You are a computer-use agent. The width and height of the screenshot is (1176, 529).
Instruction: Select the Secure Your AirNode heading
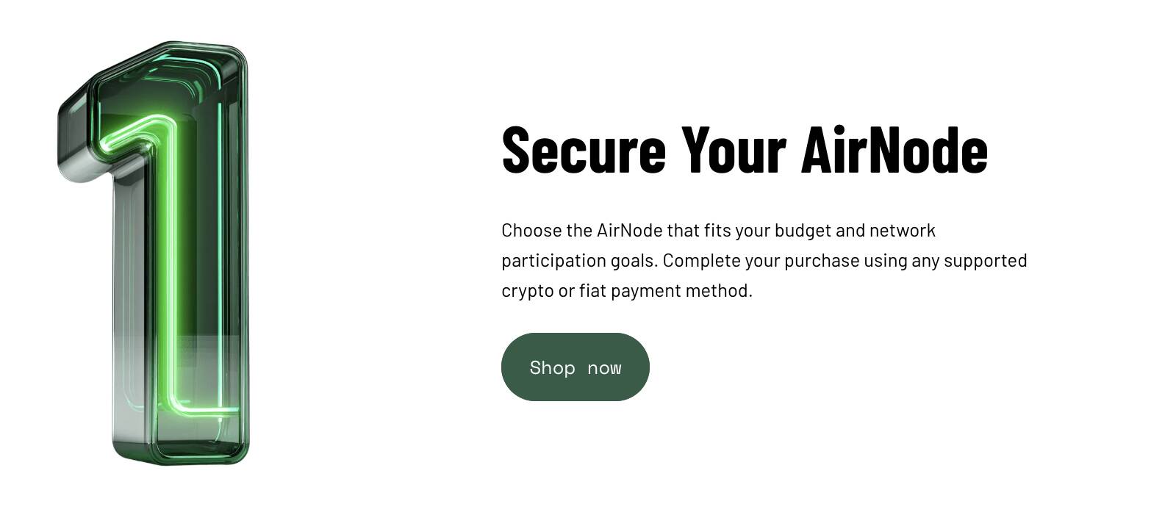[745, 150]
